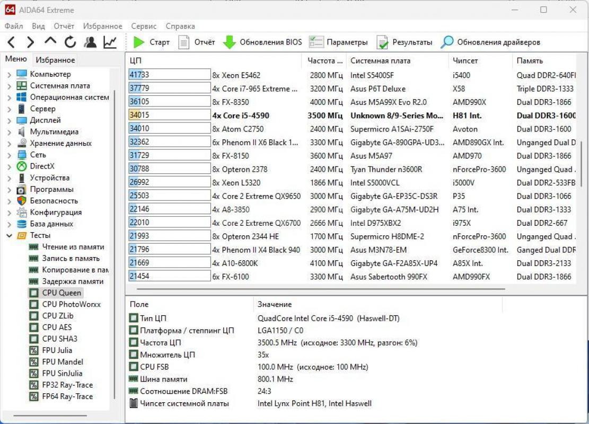Select CPU PhotoWorxx benchmark in tree
The width and height of the screenshot is (589, 424).
(71, 304)
